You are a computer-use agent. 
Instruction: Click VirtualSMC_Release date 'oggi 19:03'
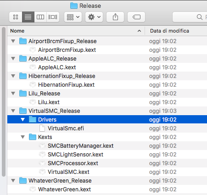click(163, 111)
